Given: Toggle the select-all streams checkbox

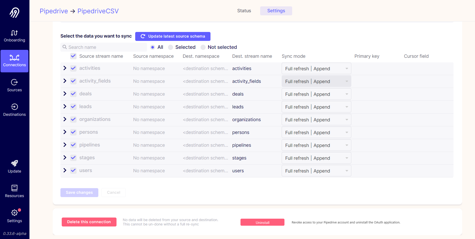Looking at the screenshot, I should coord(73,56).
